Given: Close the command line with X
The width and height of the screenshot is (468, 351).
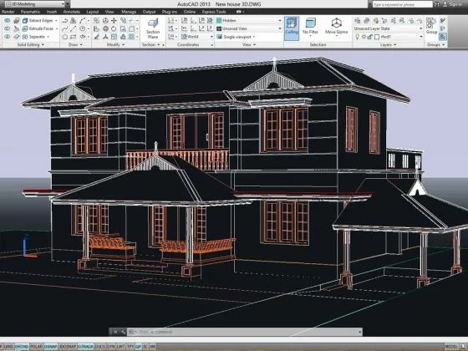Looking at the screenshot, I should [x=115, y=332].
